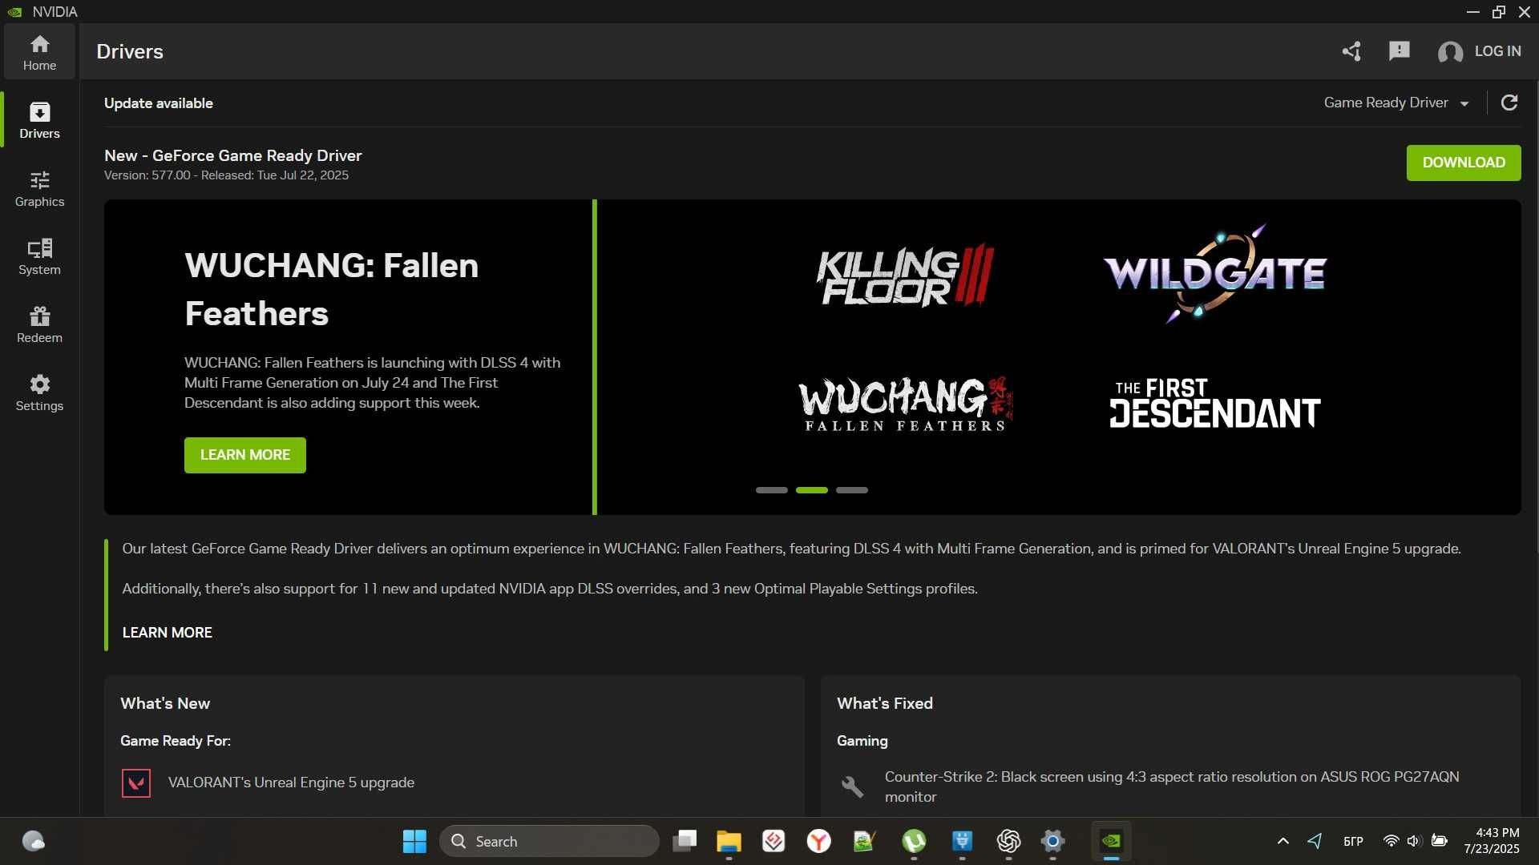Select the Drivers sidebar item
Viewport: 1539px width, 865px height.
click(39, 120)
